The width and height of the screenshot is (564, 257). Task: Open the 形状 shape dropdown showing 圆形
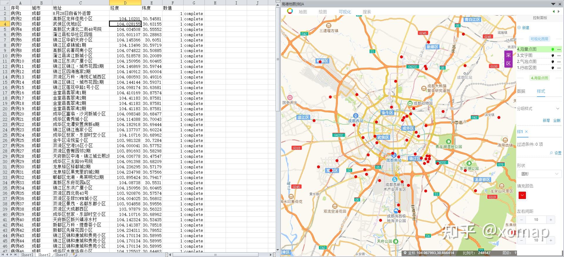pos(539,174)
